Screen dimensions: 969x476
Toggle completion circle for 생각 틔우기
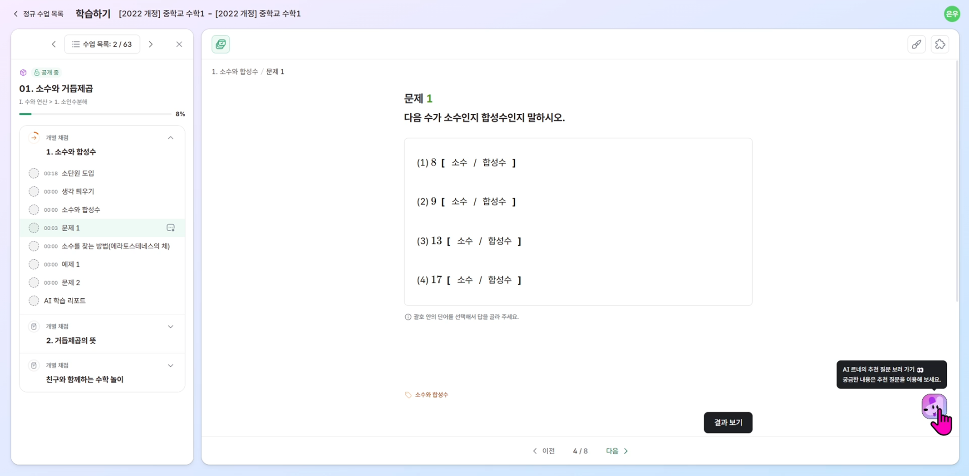pos(34,191)
